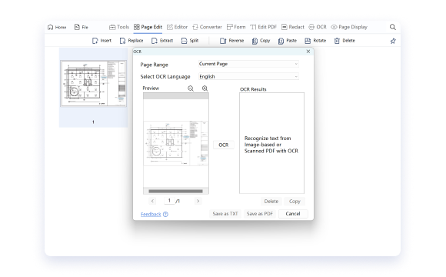Open the Feedback link
446x277 pixels.
(151, 214)
